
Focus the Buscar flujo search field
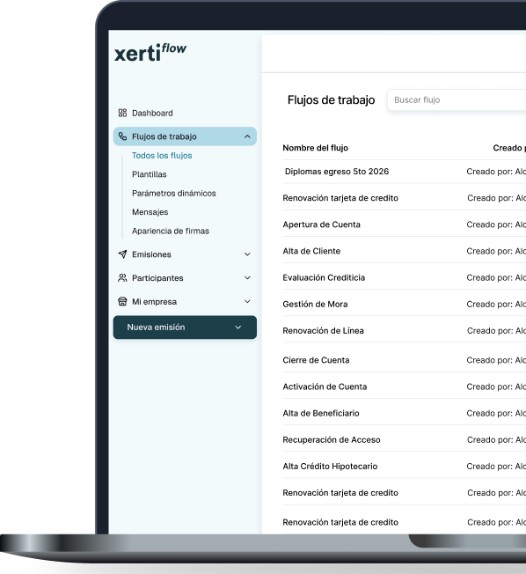457,100
